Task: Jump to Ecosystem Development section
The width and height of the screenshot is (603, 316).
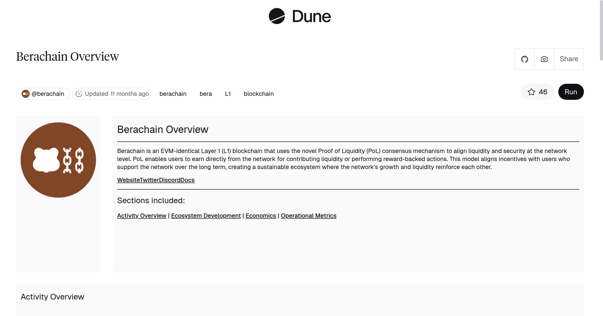Action: (x=206, y=216)
